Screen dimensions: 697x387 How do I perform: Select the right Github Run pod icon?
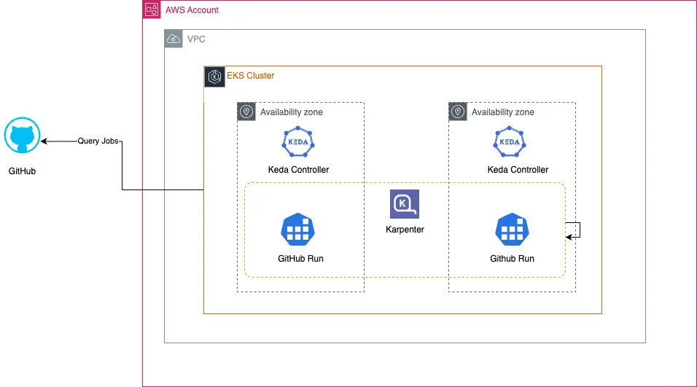coord(512,230)
